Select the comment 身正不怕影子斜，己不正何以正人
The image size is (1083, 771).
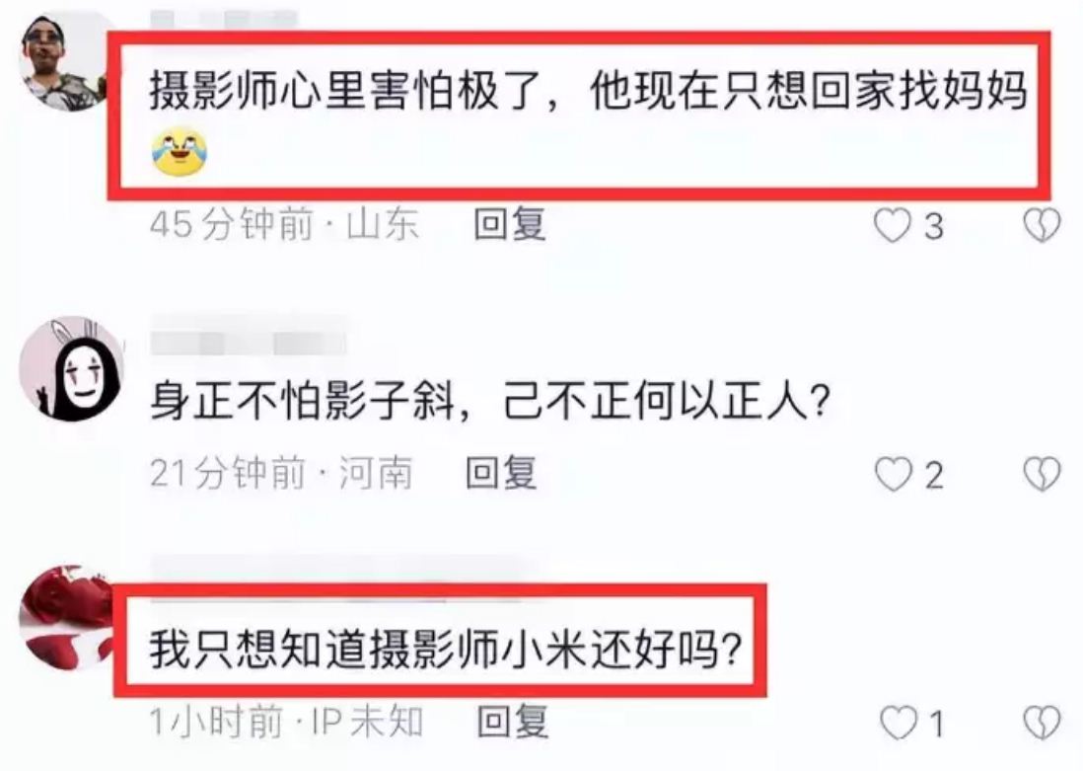[x=489, y=401]
